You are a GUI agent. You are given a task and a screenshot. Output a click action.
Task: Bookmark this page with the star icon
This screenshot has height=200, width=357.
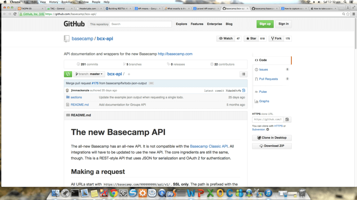348,14
